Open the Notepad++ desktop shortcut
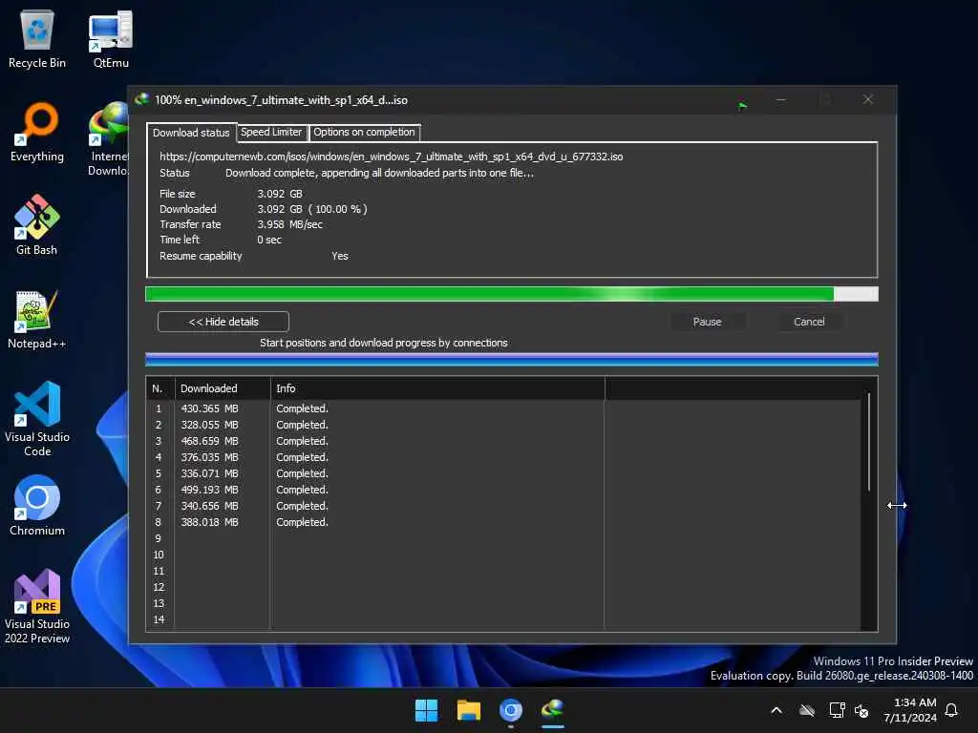The width and height of the screenshot is (978, 733). point(37,319)
